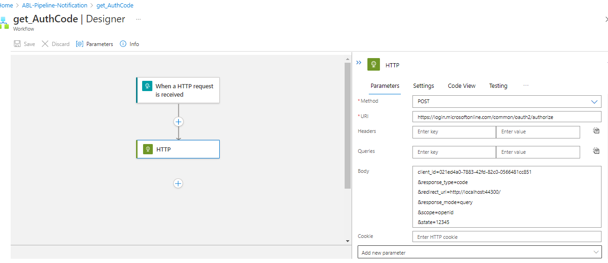608x263 pixels.
Task: Click the HTTP panel header icon
Action: 373,65
